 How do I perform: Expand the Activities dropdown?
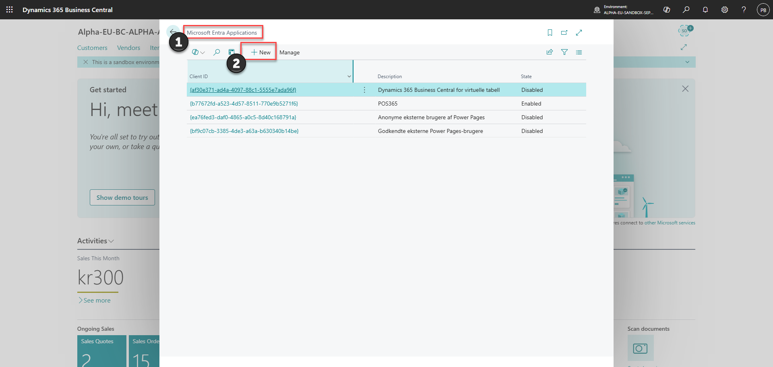[x=96, y=241]
